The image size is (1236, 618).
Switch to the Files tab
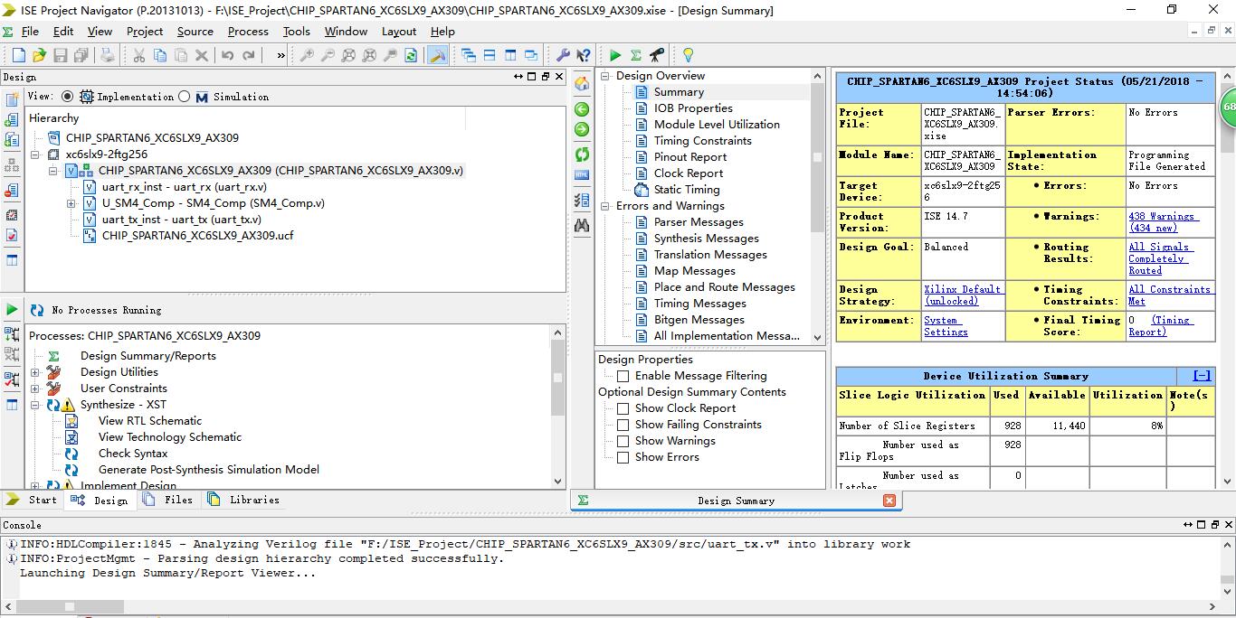click(x=169, y=500)
